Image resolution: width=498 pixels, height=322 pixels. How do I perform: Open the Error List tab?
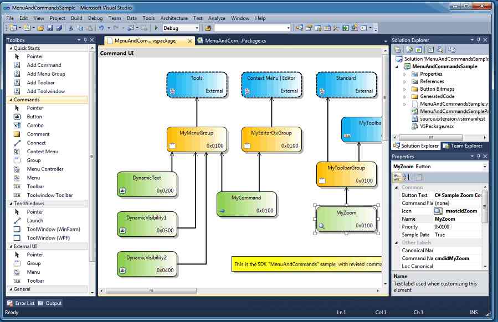(x=21, y=303)
